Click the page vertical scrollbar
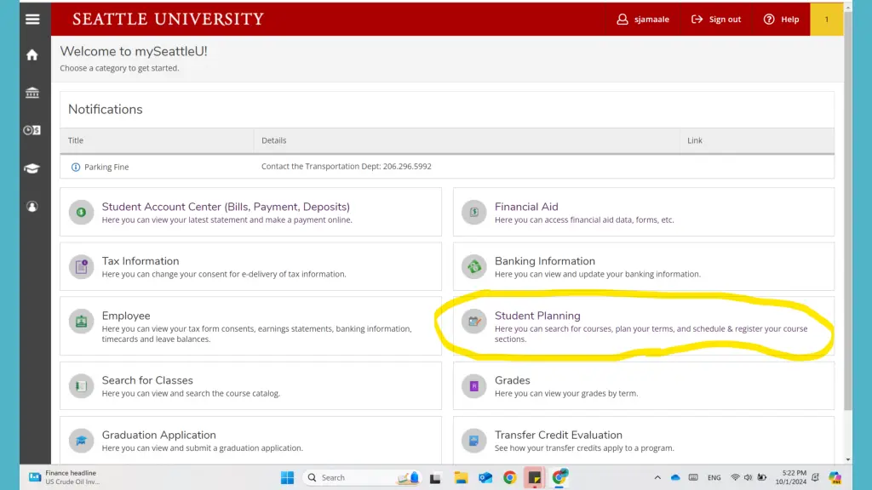 [x=848, y=211]
